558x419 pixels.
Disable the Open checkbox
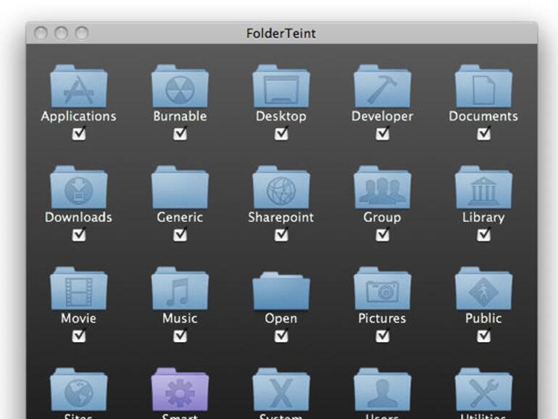pos(281,336)
